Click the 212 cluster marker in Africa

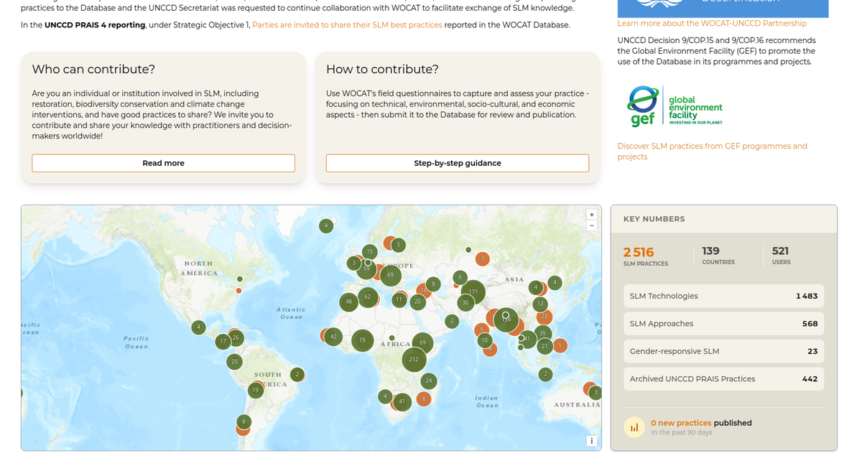click(414, 359)
